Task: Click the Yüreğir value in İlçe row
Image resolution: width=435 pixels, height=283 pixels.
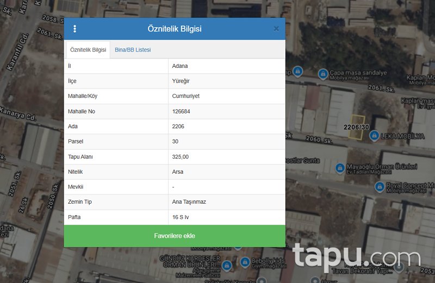Action: click(x=181, y=81)
